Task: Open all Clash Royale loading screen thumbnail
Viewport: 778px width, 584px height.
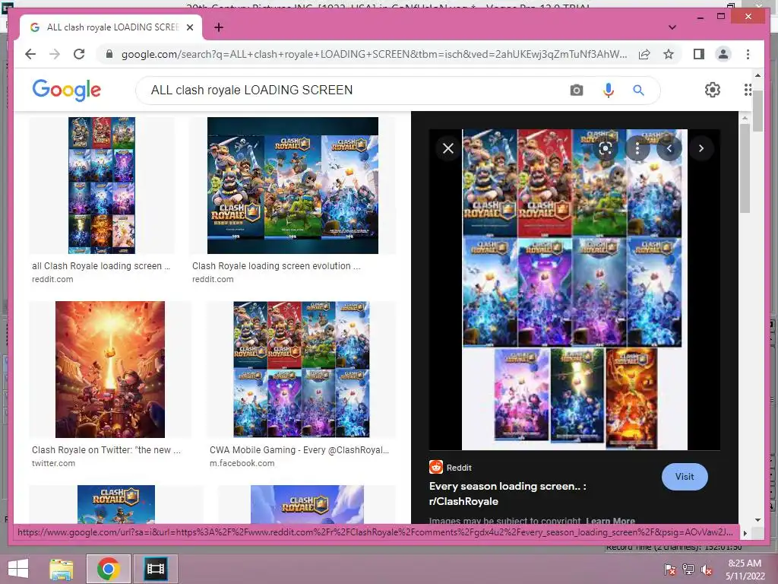Action: (102, 186)
